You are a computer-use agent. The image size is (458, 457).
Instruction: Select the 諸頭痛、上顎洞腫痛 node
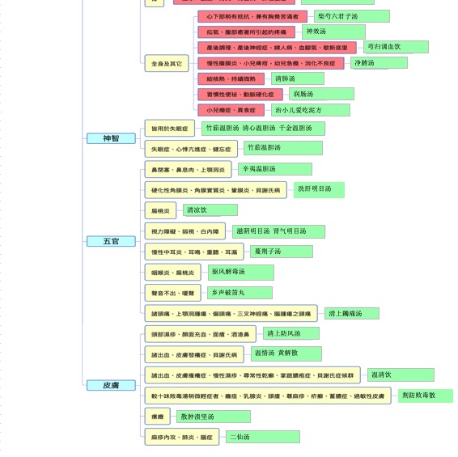pyautogui.click(x=231, y=314)
